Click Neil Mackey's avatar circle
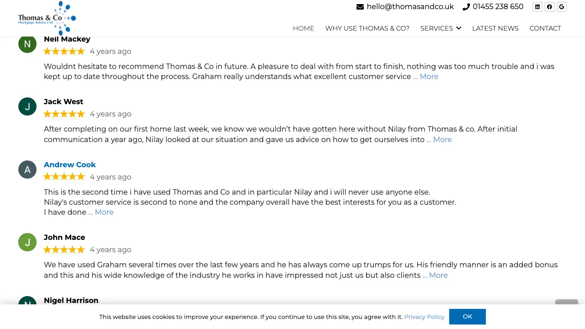The image size is (585, 329). [x=27, y=44]
